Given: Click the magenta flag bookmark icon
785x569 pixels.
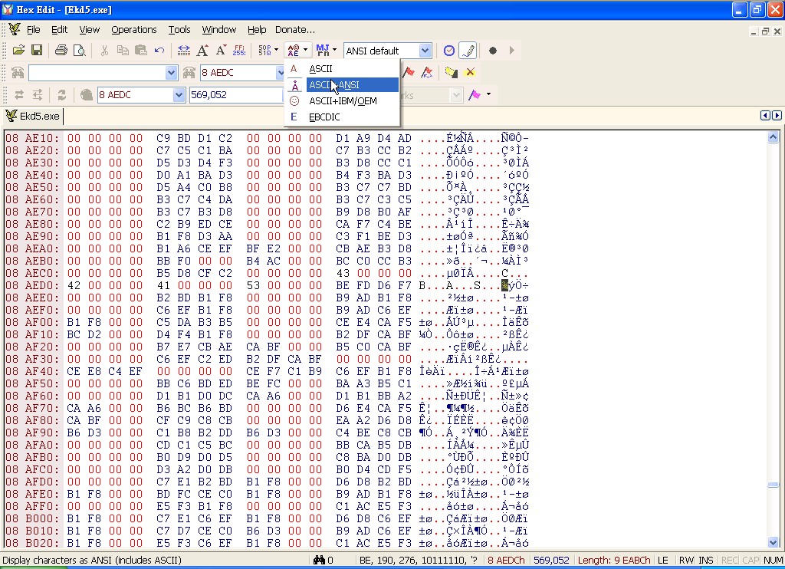Looking at the screenshot, I should click(x=474, y=94).
